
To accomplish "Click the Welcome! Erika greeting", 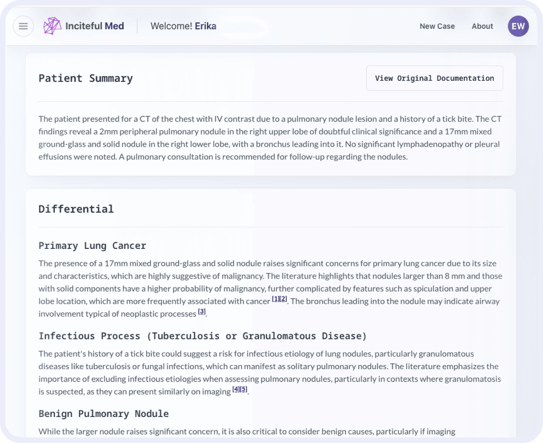I will coord(183,26).
